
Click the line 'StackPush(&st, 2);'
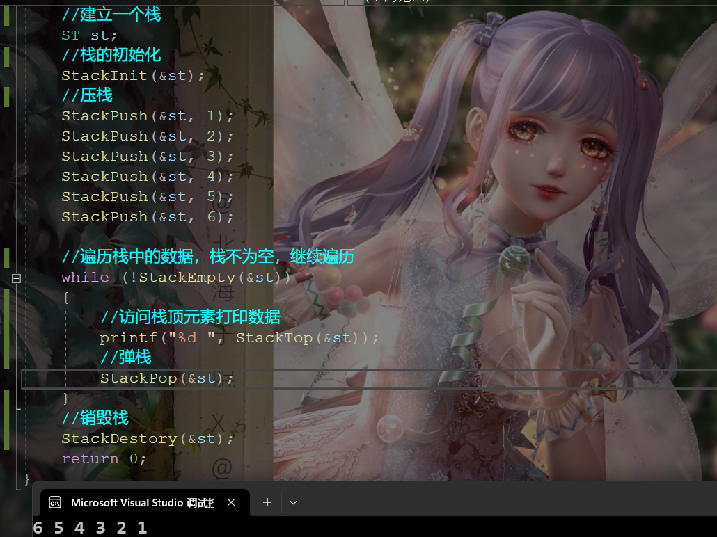[148, 136]
